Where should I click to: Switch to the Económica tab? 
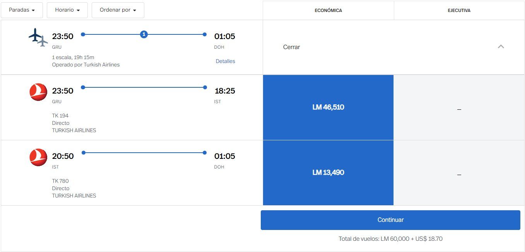pos(328,10)
